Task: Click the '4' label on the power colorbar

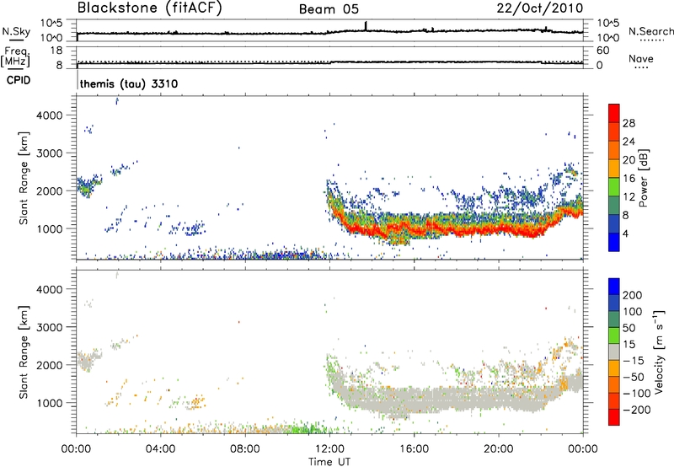Action: (625, 233)
